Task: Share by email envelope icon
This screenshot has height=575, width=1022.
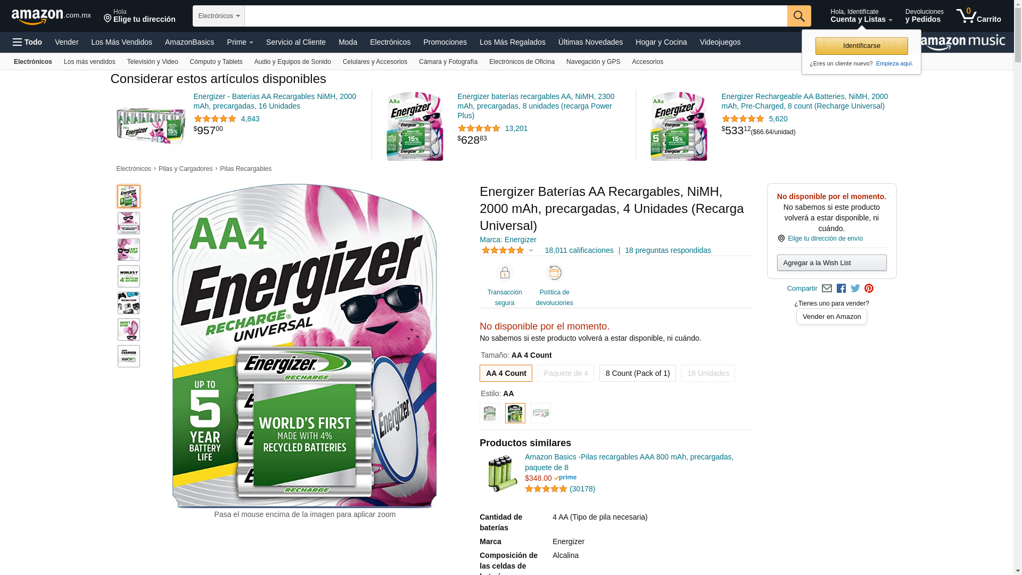Action: pos(827,289)
